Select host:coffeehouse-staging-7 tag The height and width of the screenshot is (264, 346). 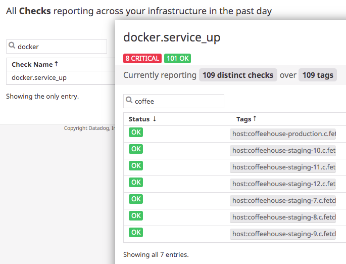(x=284, y=200)
